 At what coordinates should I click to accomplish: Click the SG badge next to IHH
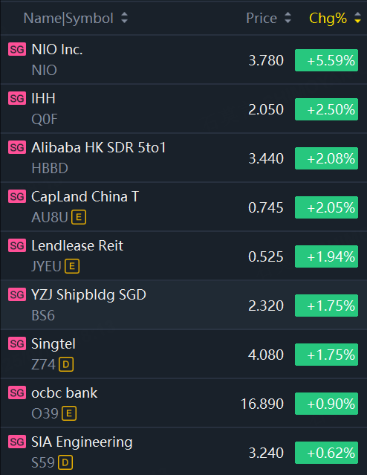tap(17, 98)
